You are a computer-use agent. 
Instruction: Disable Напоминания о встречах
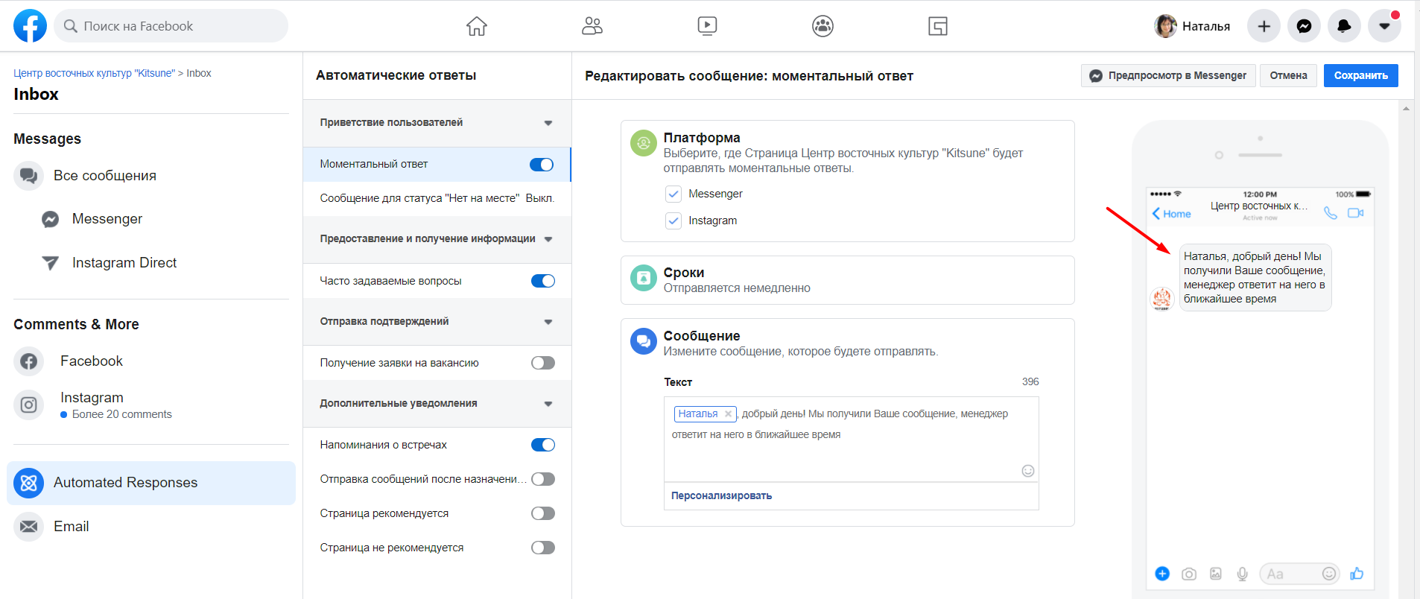pyautogui.click(x=543, y=445)
